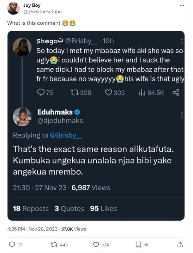This screenshot has height=253, width=193.
Task: Share the tweet via the share icon
Action: pyautogui.click(x=180, y=244)
